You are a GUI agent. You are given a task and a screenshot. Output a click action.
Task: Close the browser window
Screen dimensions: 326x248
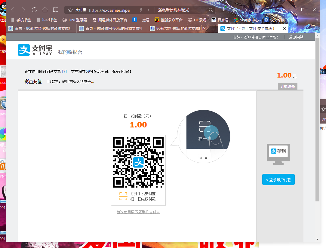click(x=314, y=10)
